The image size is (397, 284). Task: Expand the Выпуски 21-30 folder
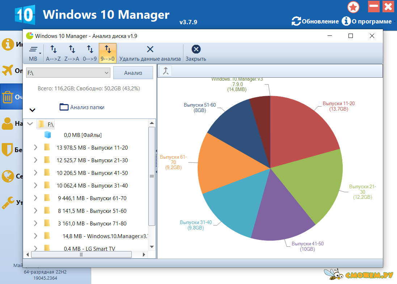(x=35, y=160)
